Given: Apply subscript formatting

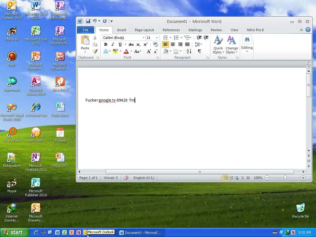Looking at the screenshot, I should 139,44.
